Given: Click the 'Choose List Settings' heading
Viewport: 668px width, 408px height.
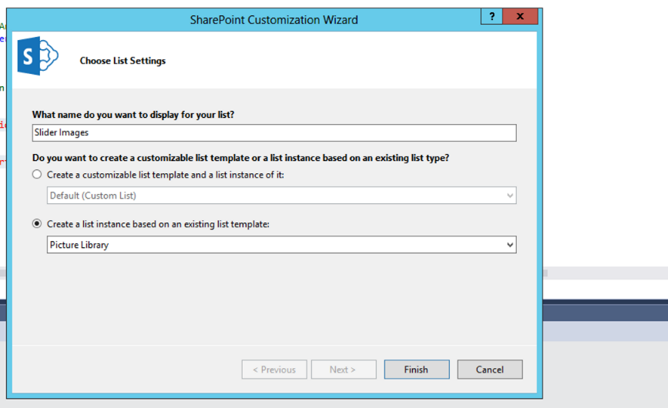Looking at the screenshot, I should [x=123, y=61].
